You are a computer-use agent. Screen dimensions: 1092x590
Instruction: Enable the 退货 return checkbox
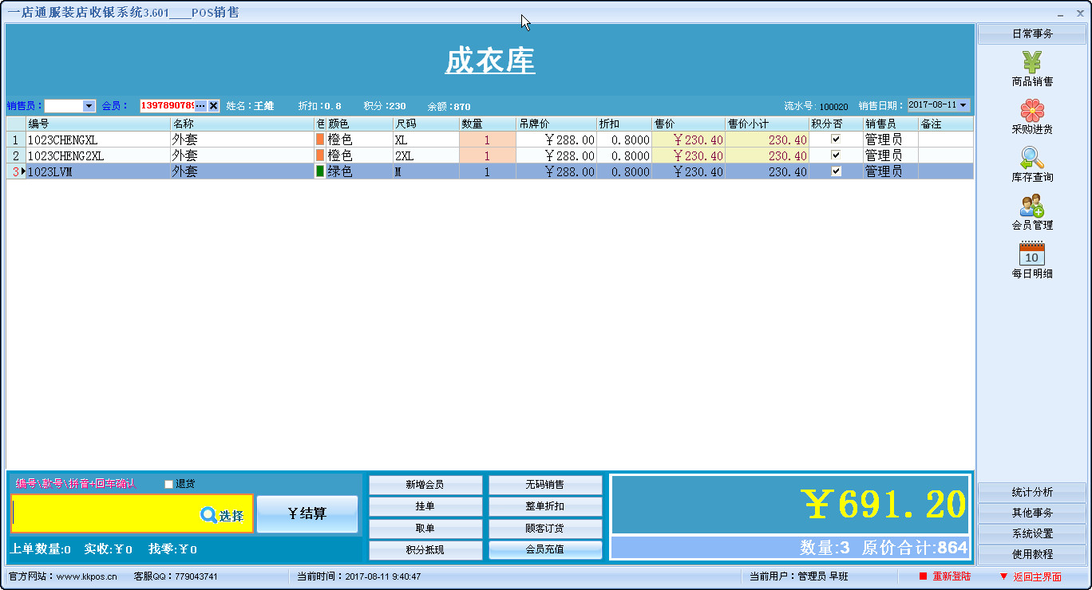(x=168, y=483)
